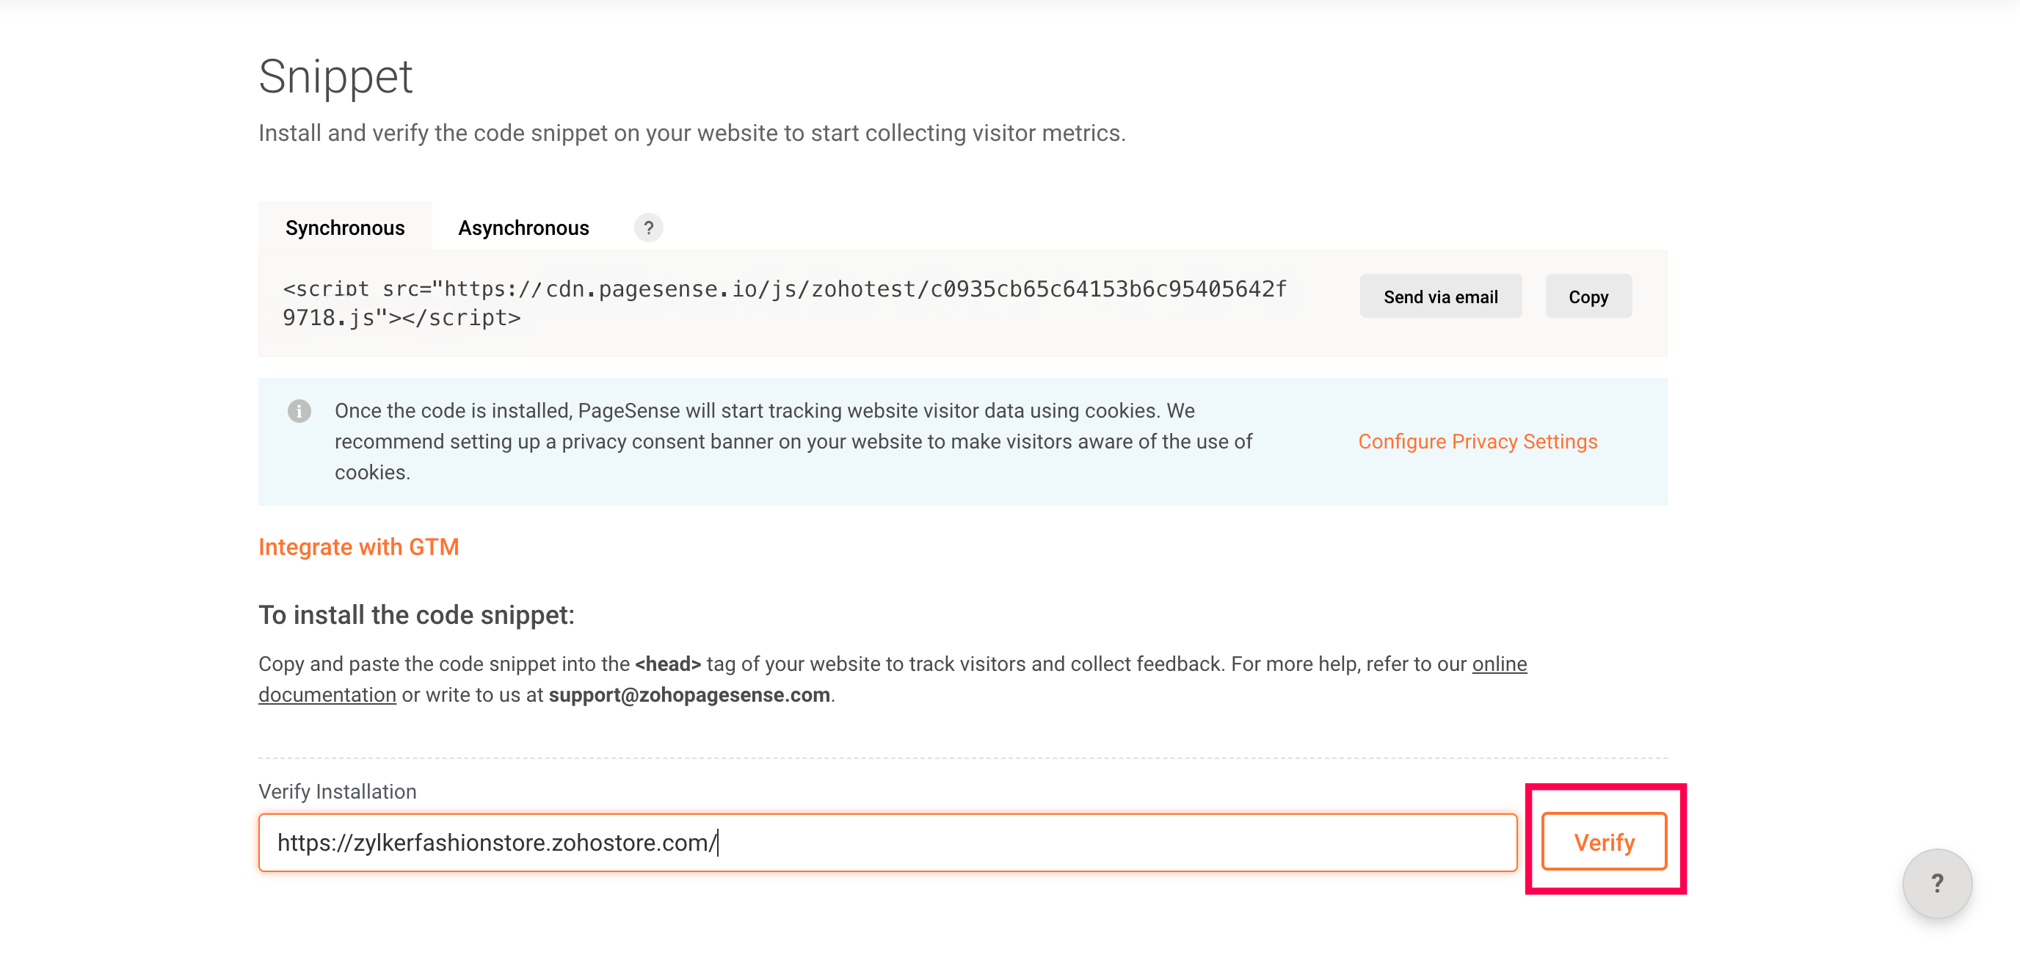
Task: Click the "To install the code snippet" heading
Action: (x=415, y=614)
